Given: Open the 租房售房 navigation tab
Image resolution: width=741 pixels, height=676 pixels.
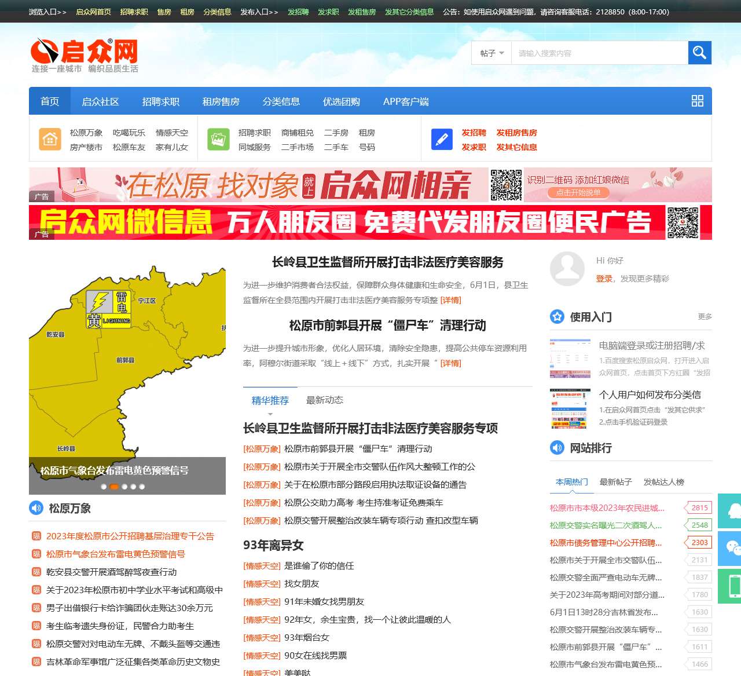Looking at the screenshot, I should [x=221, y=101].
